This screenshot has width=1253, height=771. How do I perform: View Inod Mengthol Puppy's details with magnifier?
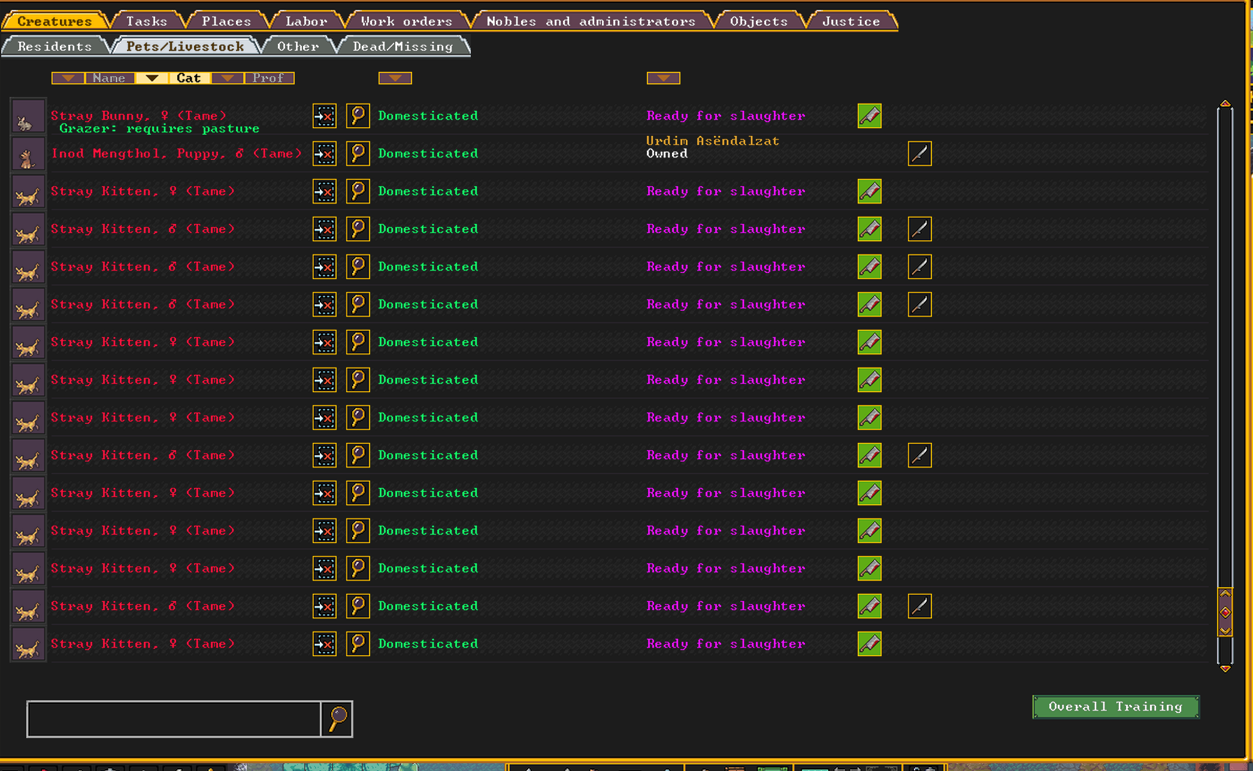358,154
